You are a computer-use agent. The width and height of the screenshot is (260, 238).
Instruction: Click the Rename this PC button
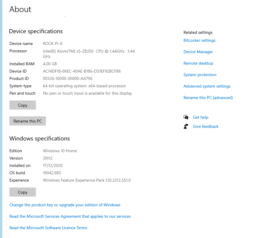[x=28, y=121]
